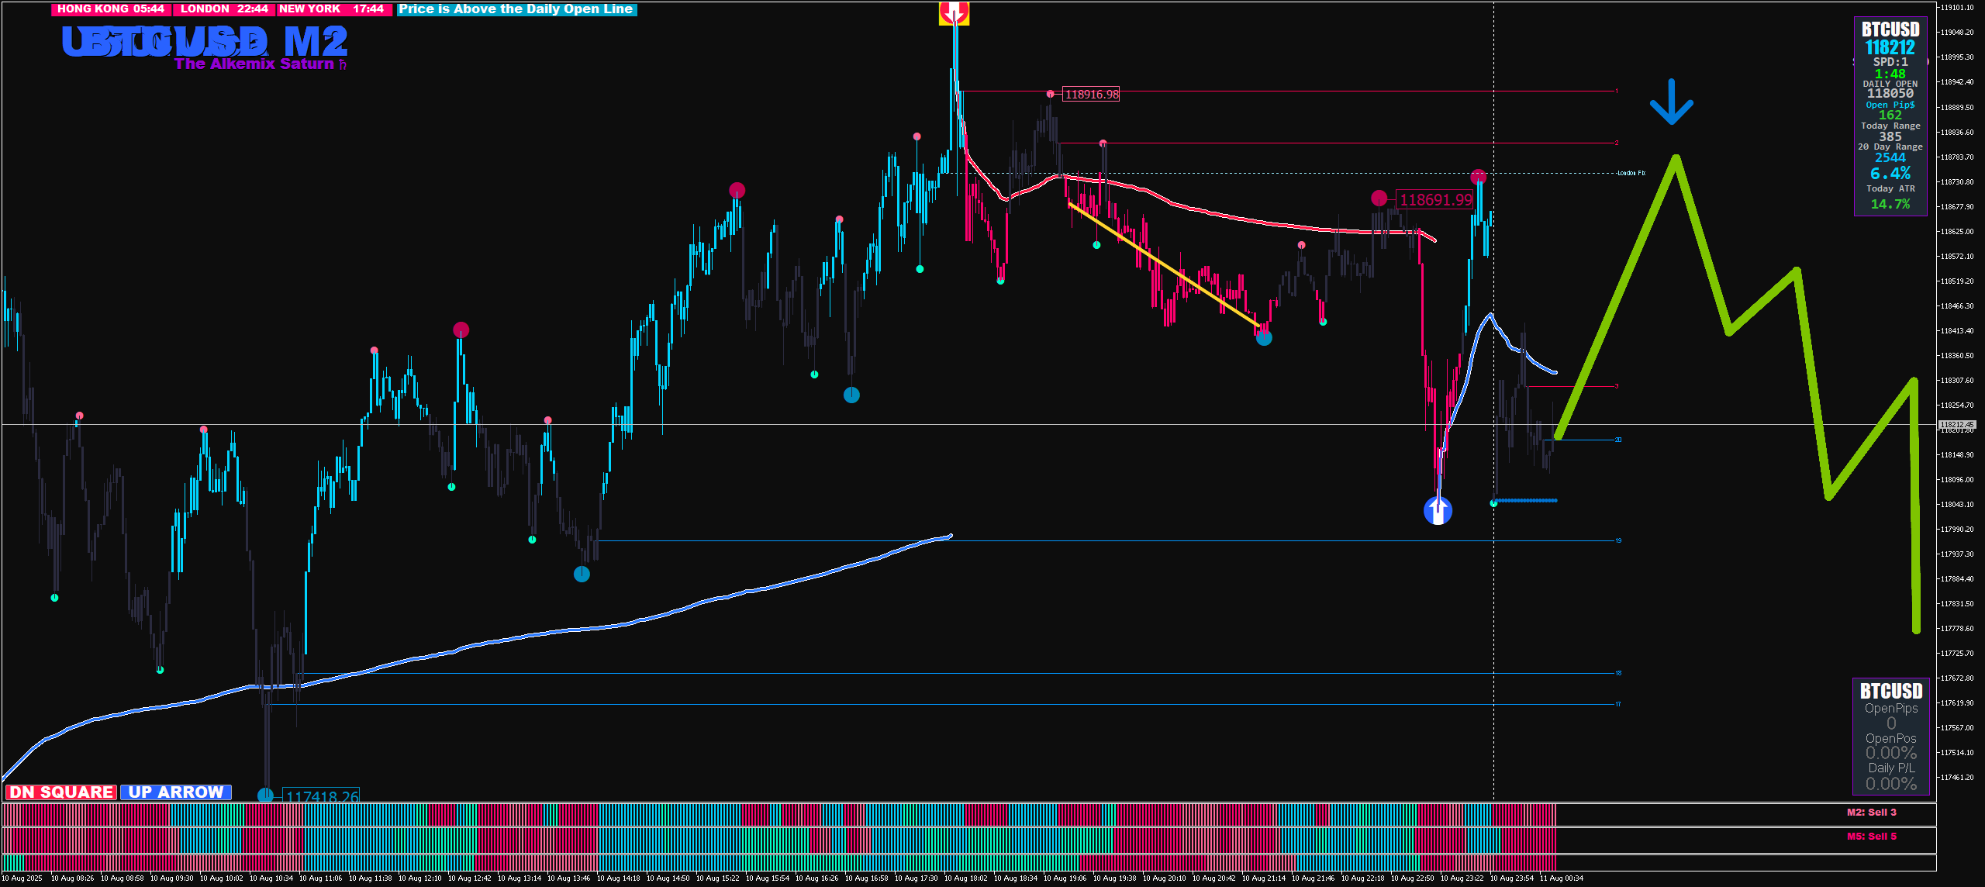
Task: Click the New York 17:44 clock label
Action: pos(332,9)
